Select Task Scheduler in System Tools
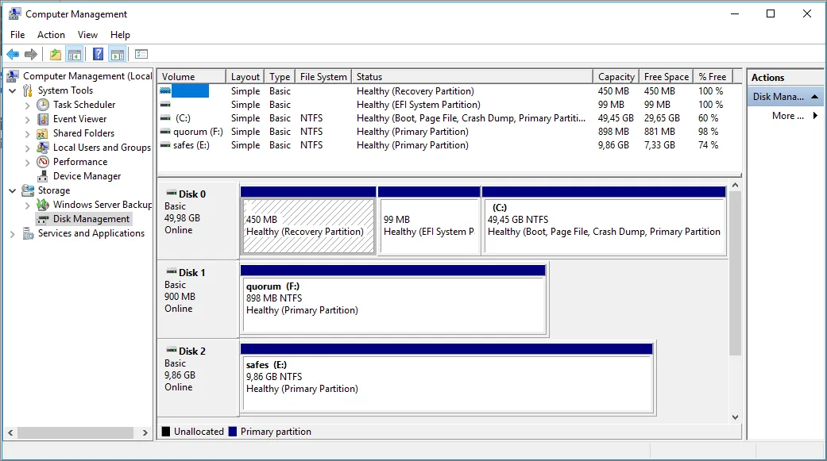Viewport: 827px width, 461px height. 83,105
